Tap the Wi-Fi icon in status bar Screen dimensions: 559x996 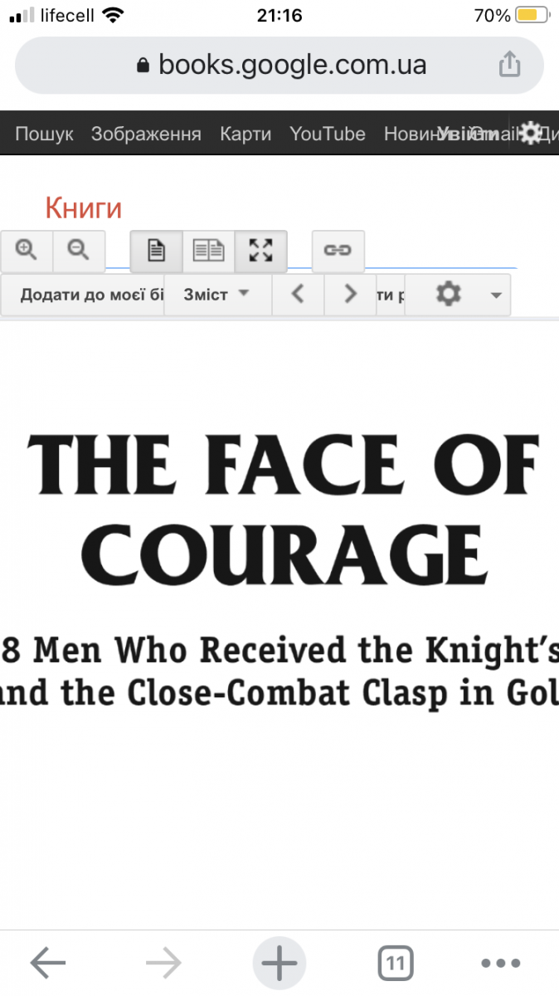click(113, 16)
